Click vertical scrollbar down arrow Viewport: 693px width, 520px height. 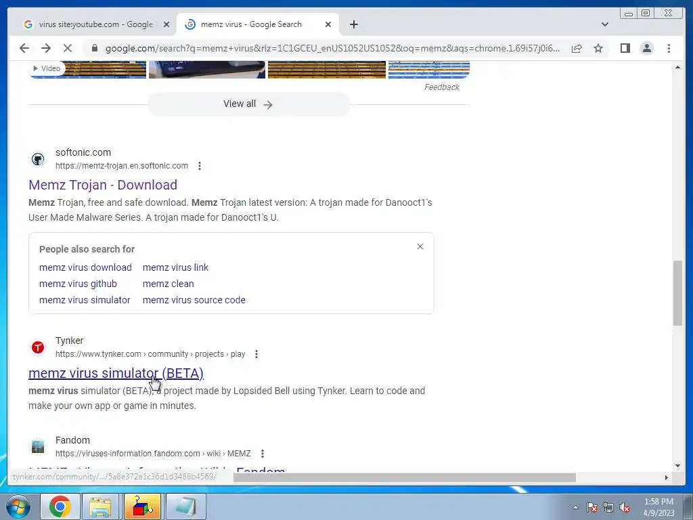click(677, 466)
